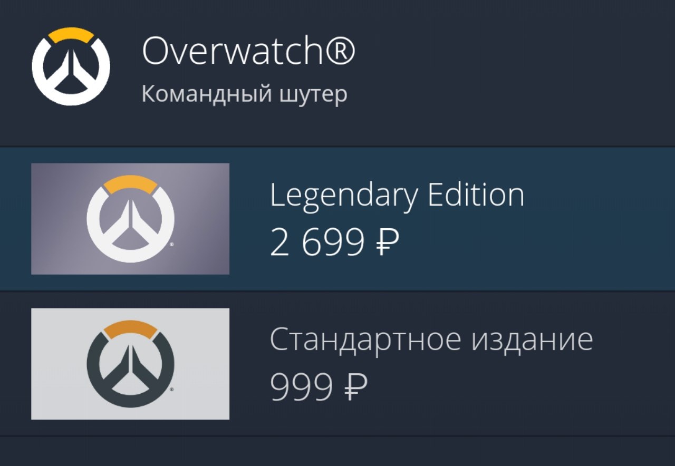Choose the Legendary Edition label

397,196
